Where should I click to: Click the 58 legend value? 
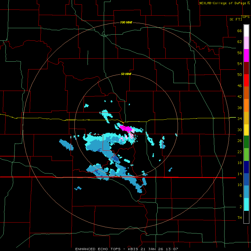(x=240, y=53)
